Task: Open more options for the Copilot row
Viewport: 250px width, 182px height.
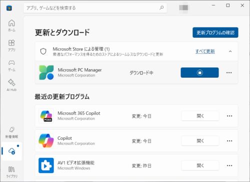Action: coord(229,141)
